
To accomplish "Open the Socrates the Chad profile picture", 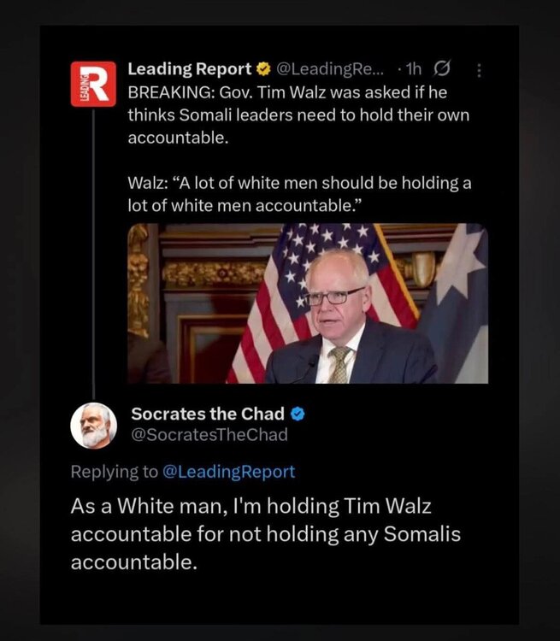I will click(x=94, y=426).
